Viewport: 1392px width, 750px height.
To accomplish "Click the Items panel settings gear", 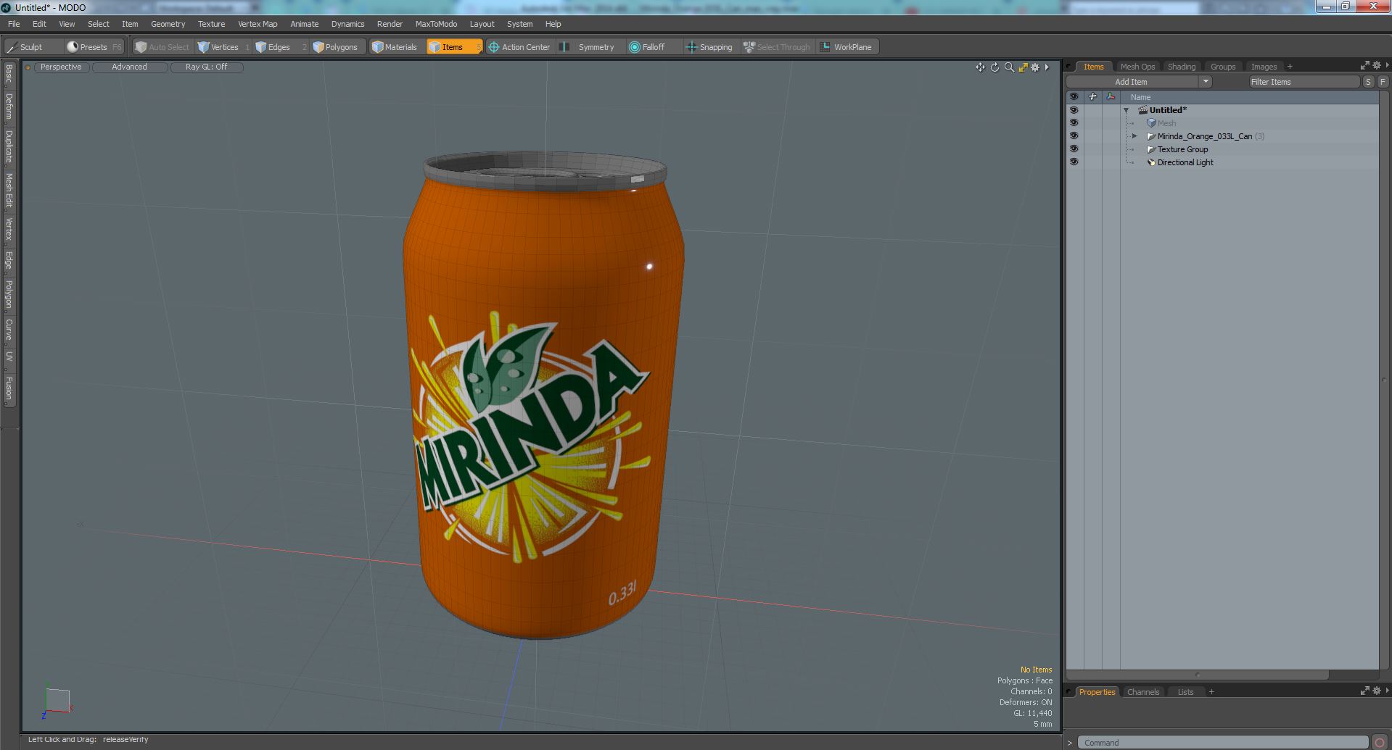I will pos(1376,66).
